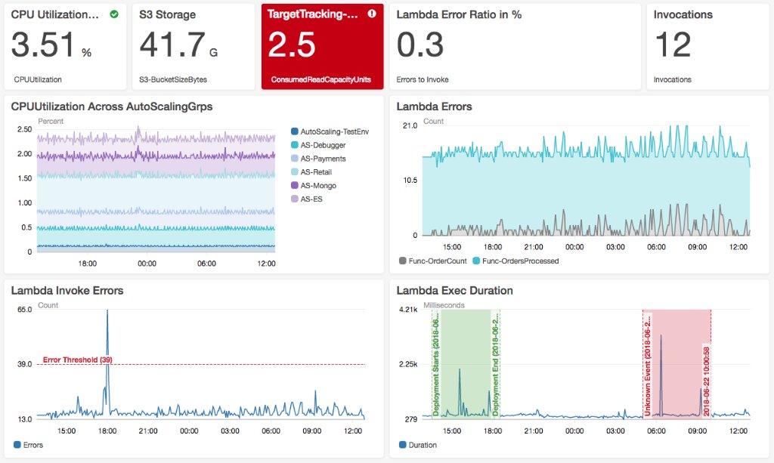Click the 0.3 error ratio value

(x=420, y=45)
